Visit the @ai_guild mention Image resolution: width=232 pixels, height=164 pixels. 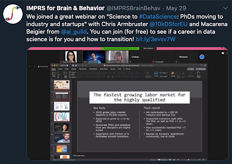[74, 32]
